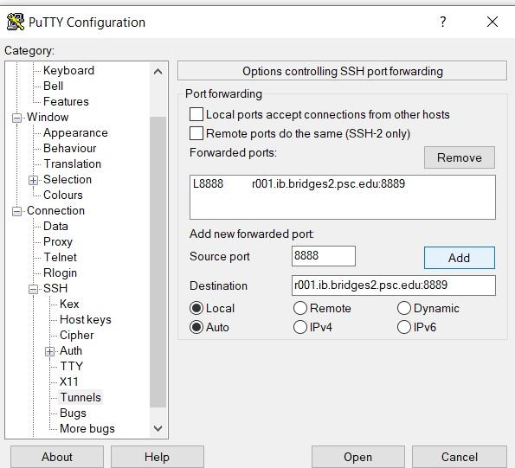Open the Features category
Screen dimensions: 515x468
[66, 101]
